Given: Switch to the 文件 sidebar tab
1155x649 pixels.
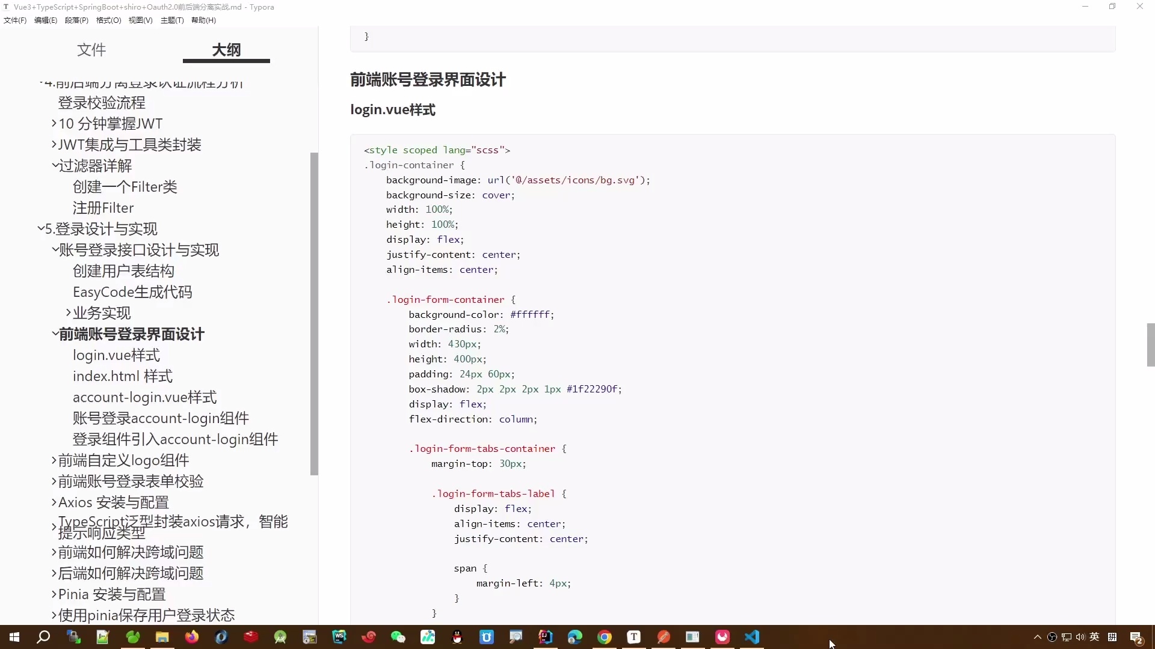Looking at the screenshot, I should [91, 50].
